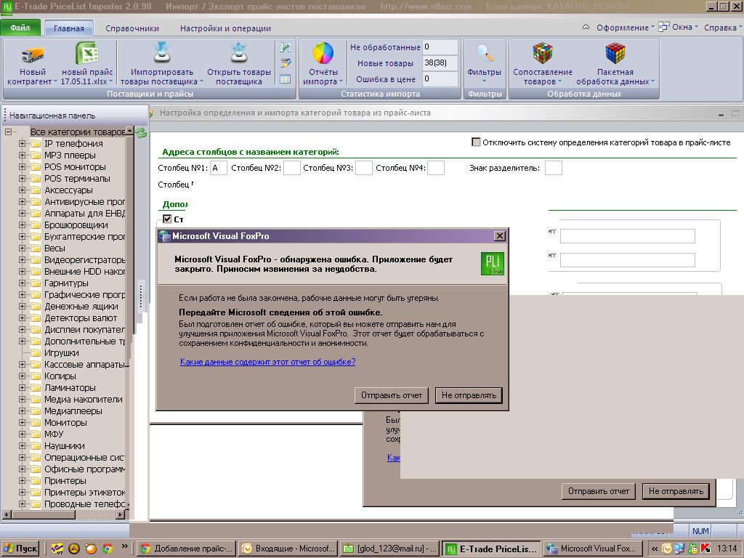Expand the MP3 плееры tree node

coord(22,155)
